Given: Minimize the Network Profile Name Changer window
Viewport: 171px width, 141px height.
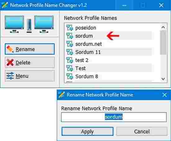Looking at the screenshot, I should click(124, 5).
